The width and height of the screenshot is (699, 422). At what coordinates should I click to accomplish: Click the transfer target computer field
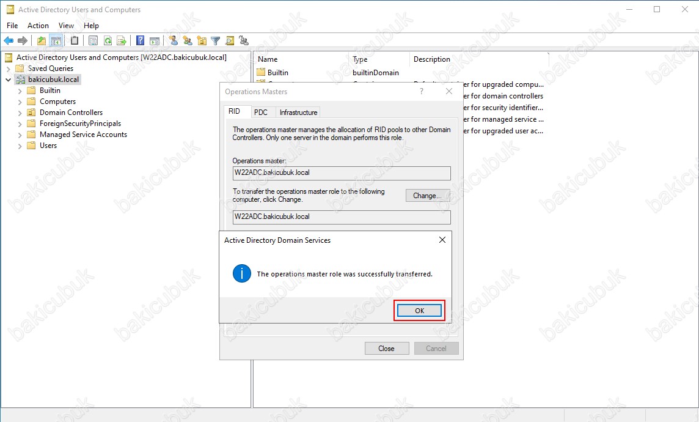(x=342, y=217)
